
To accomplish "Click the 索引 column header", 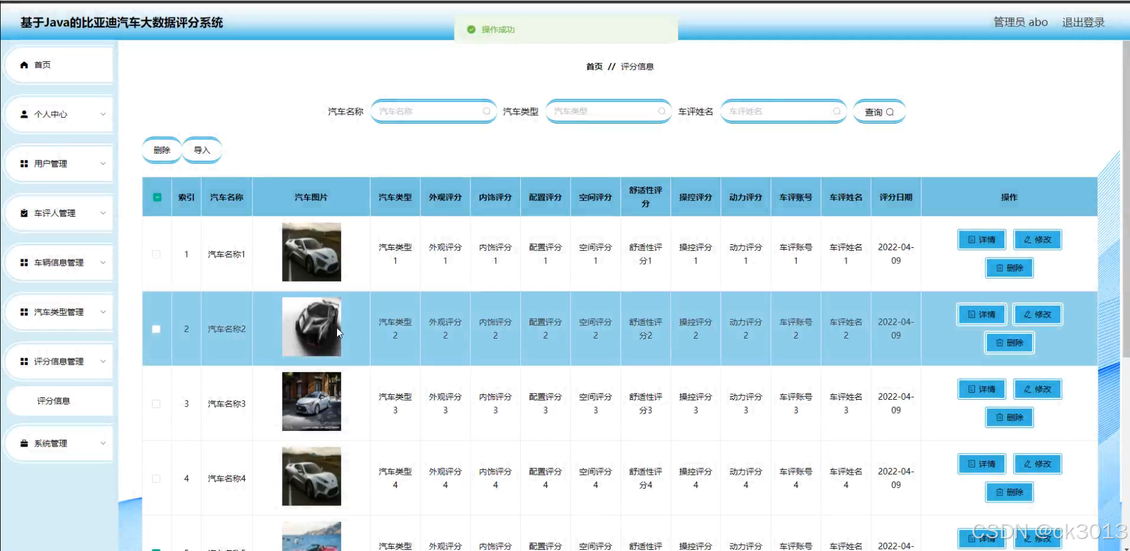I will point(186,197).
